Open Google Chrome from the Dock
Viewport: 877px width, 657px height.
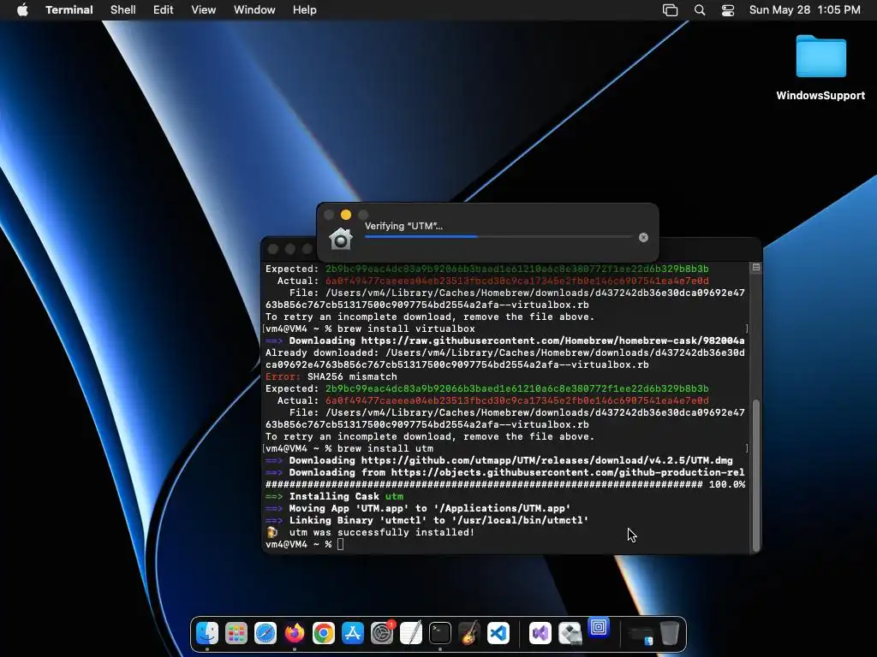click(x=324, y=633)
